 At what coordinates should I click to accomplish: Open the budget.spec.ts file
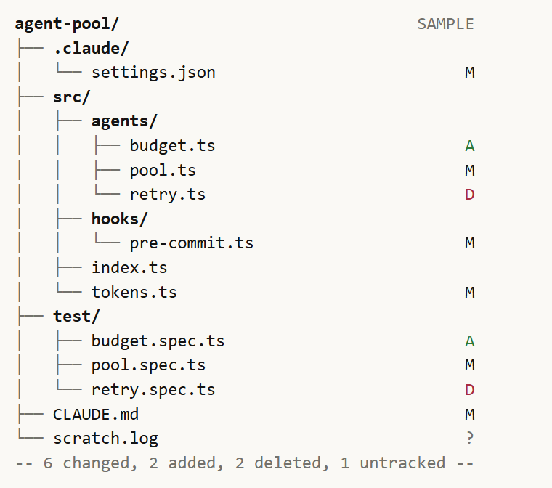pyautogui.click(x=158, y=341)
